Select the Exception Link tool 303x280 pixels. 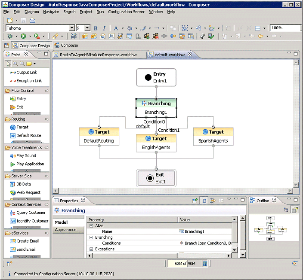(x=29, y=81)
